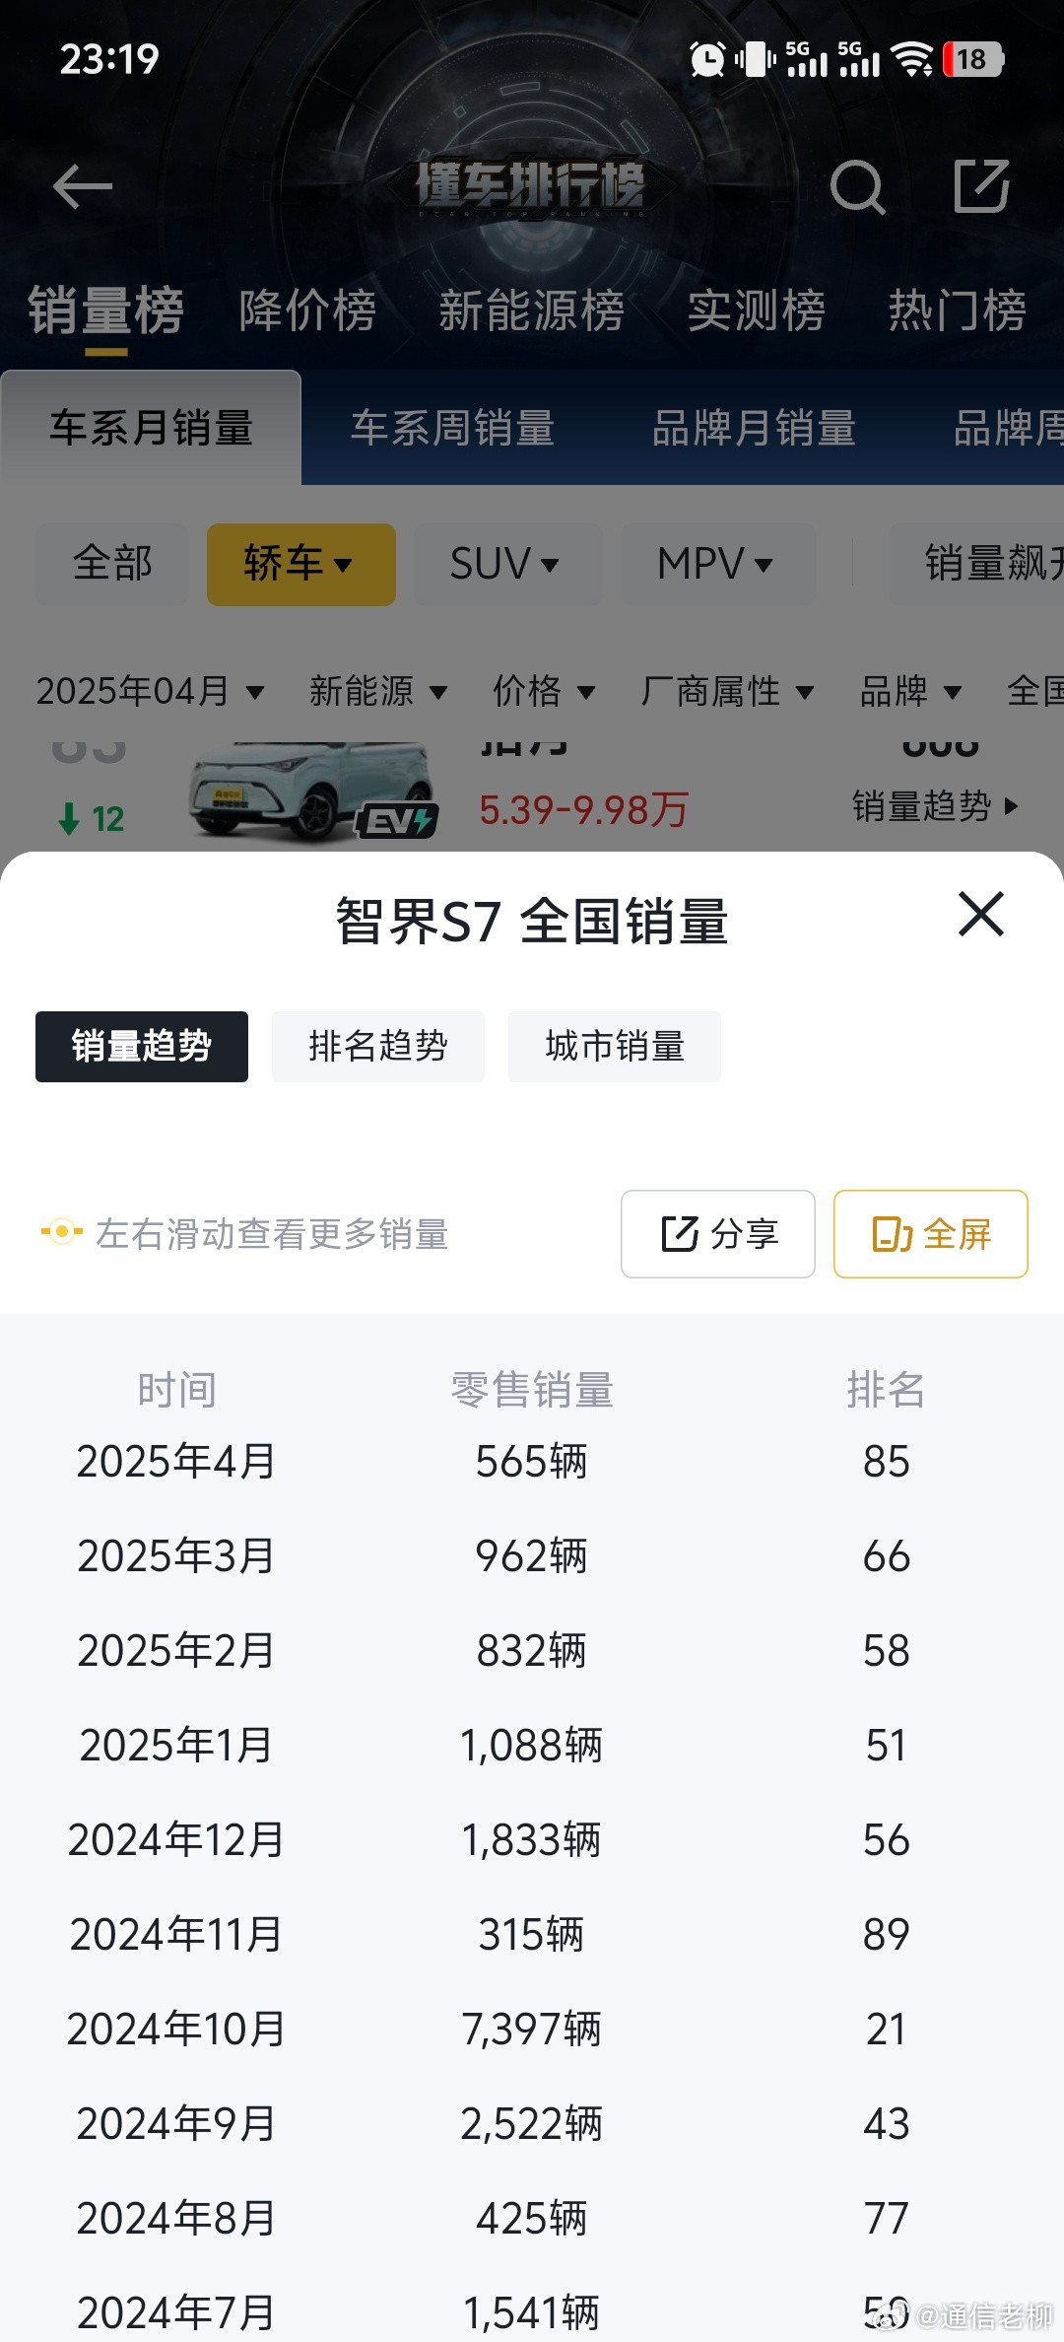Screen dimensions: 1064x2342
Task: Open the 价格 filter dropdown
Action: 544,691
